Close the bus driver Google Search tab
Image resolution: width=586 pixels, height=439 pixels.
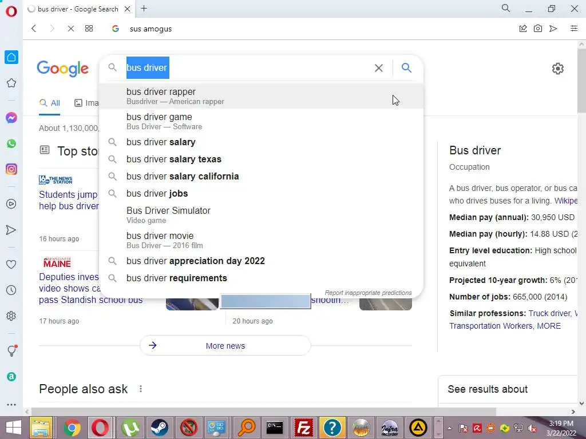pos(128,9)
